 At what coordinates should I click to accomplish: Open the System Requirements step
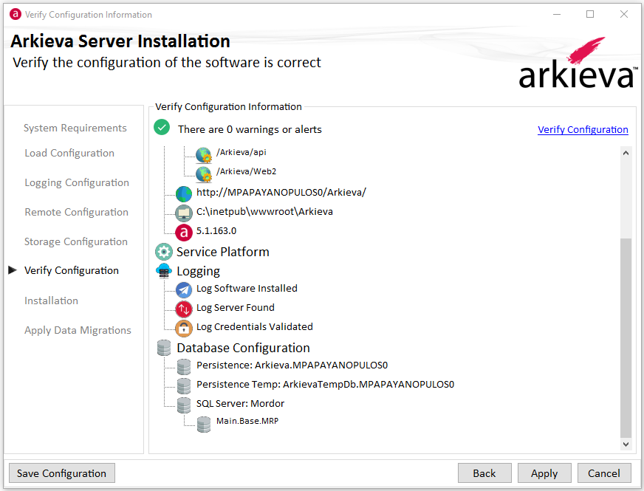coord(75,128)
